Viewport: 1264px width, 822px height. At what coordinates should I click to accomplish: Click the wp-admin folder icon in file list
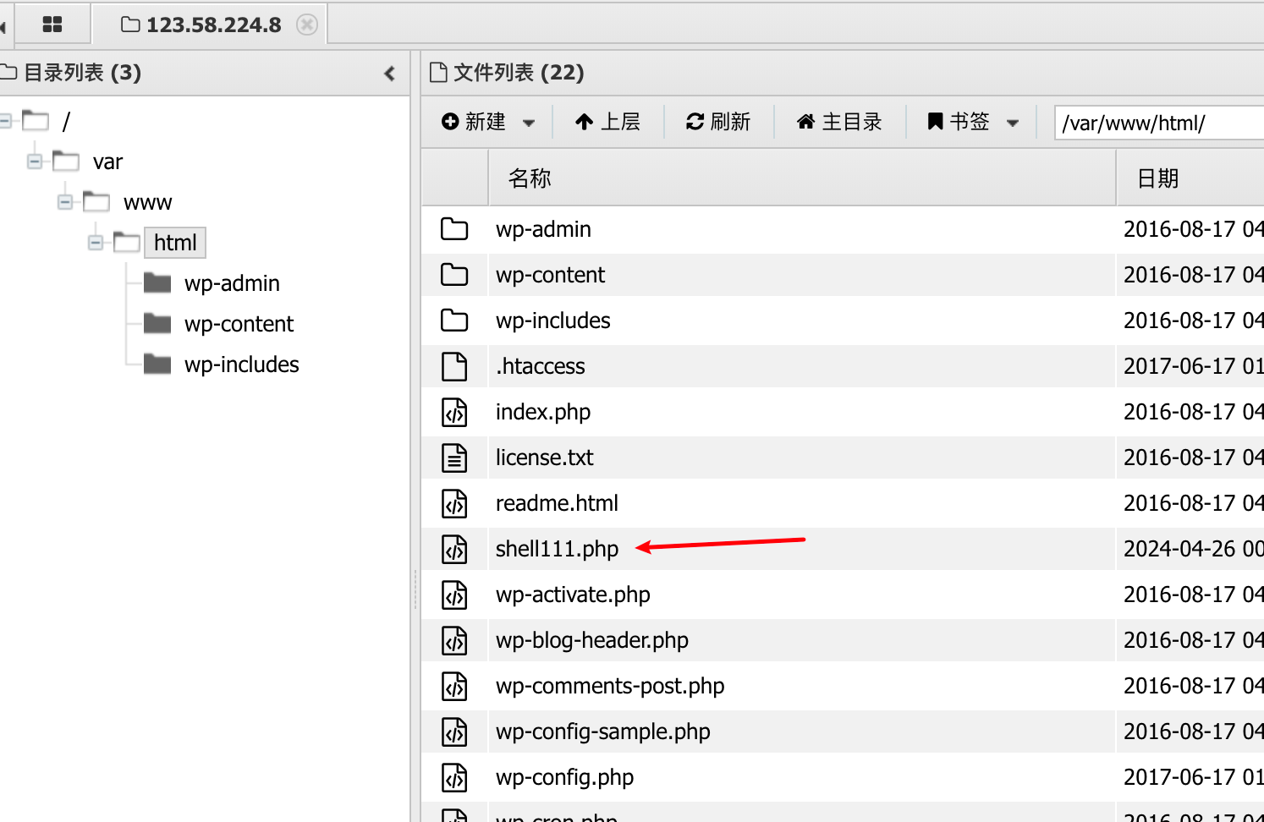[454, 229]
